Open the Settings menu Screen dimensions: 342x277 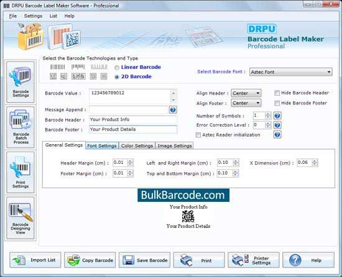coord(33,16)
